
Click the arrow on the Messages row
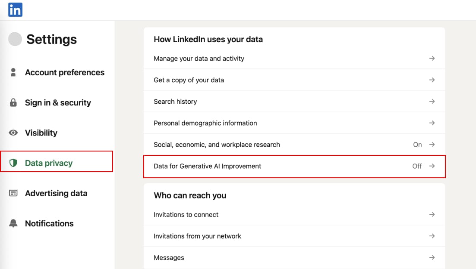(x=432, y=257)
